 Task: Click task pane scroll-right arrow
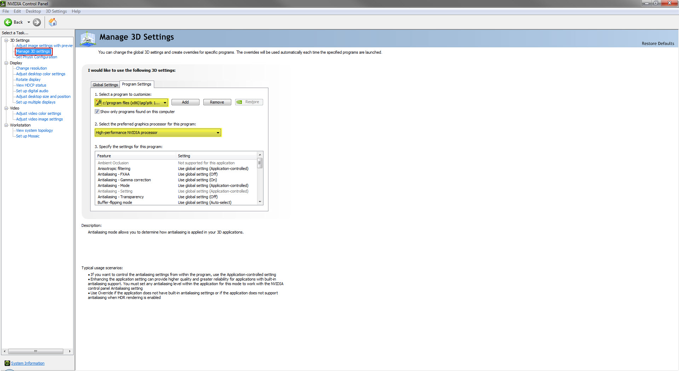70,351
